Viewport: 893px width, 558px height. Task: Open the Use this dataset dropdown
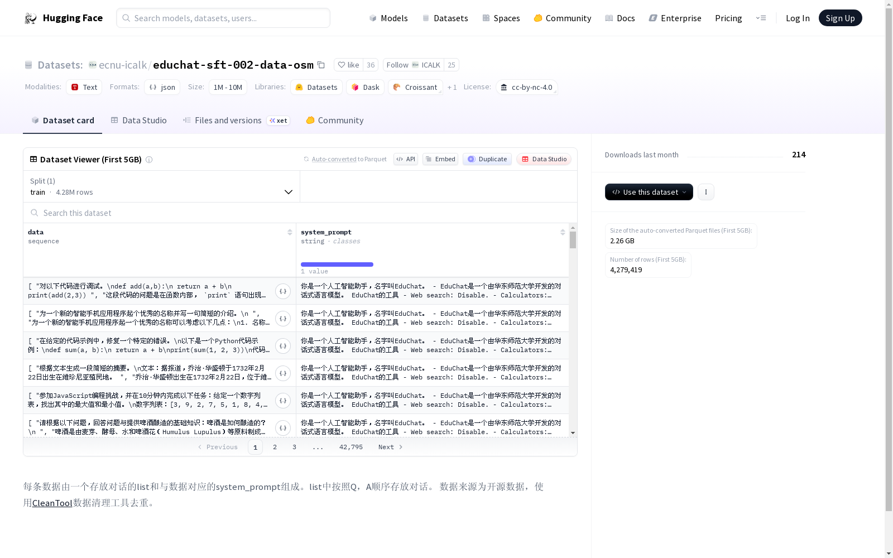[x=649, y=192]
